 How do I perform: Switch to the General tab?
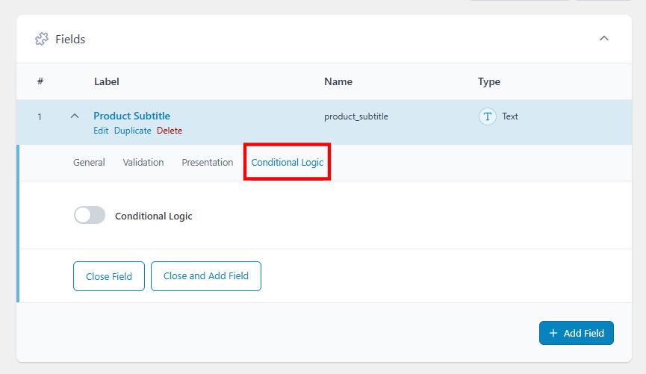[x=89, y=162]
